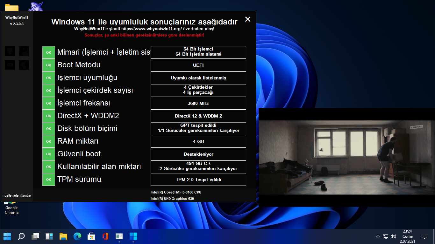Click the "4 GB" RAM result cell
The width and height of the screenshot is (435, 244).
[x=198, y=141]
